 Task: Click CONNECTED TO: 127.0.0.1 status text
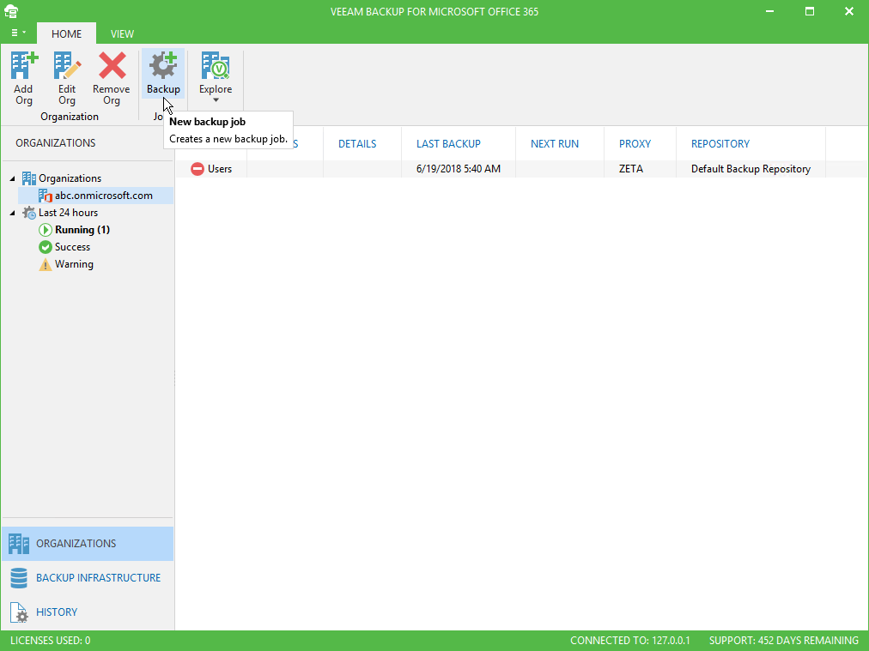coord(630,641)
